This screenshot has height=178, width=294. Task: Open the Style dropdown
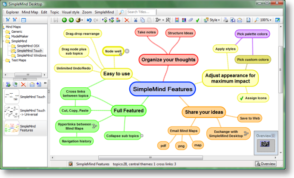click(212, 20)
